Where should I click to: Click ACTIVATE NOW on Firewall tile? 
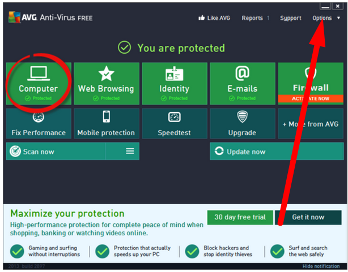311,98
